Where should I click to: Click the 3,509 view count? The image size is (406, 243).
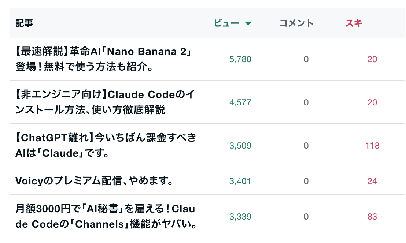point(240,146)
